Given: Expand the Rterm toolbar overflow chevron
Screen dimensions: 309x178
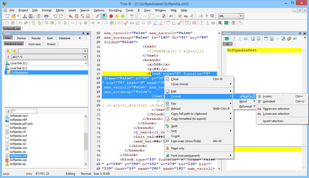Looking at the screenshot, I should pos(305,38).
